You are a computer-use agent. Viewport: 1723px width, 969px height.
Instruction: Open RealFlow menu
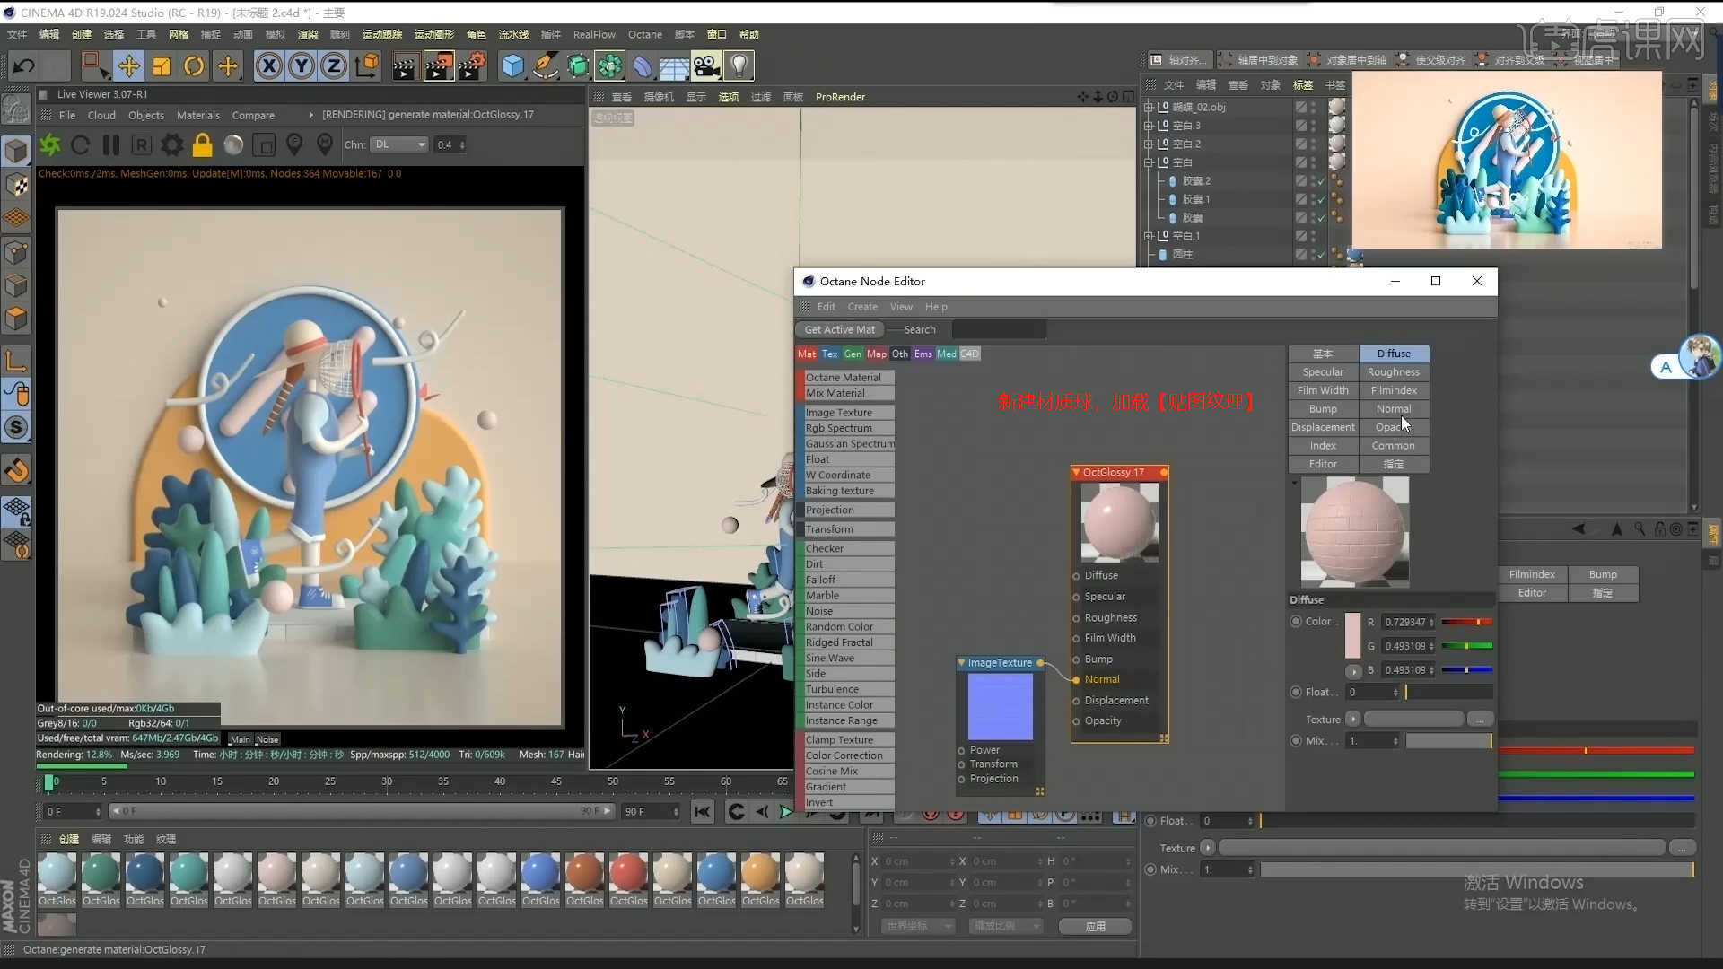click(x=594, y=34)
